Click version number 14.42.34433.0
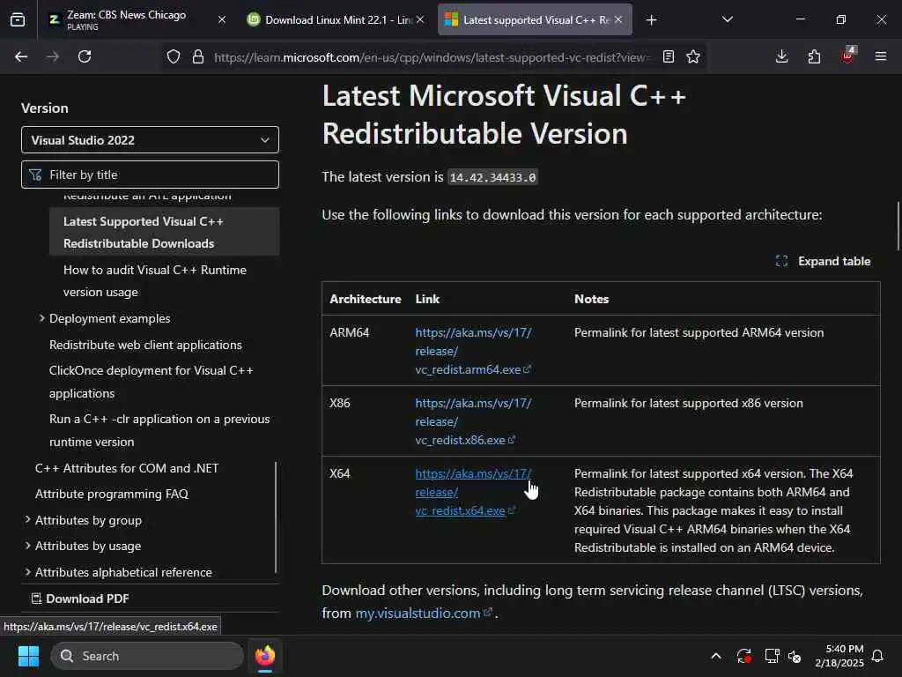 pos(492,177)
